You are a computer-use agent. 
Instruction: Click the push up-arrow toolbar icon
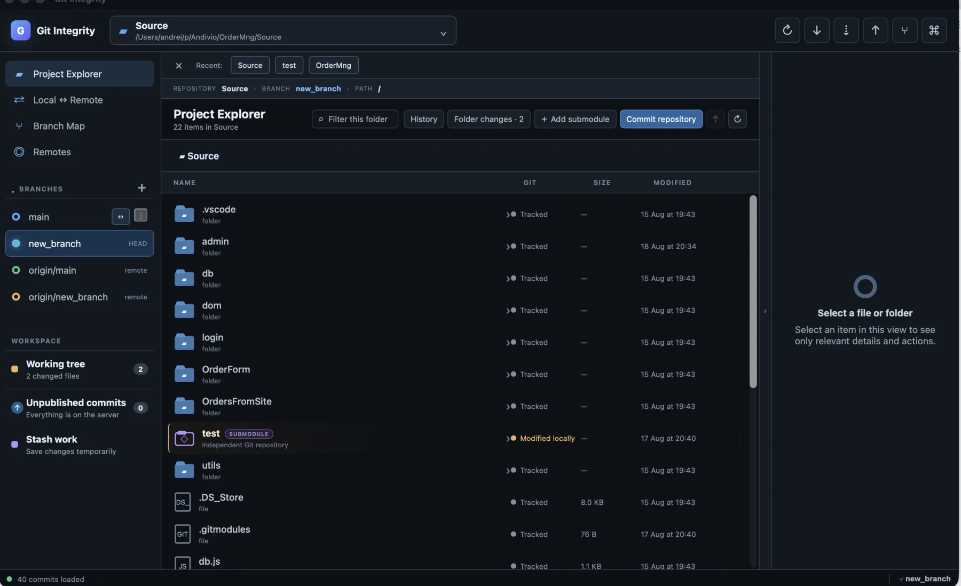tap(875, 30)
